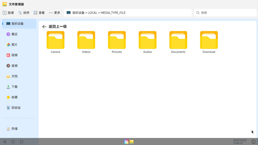Go to 回收站 recycle bin in sidebar
Viewport: 258px width, 145px height.
point(19,108)
